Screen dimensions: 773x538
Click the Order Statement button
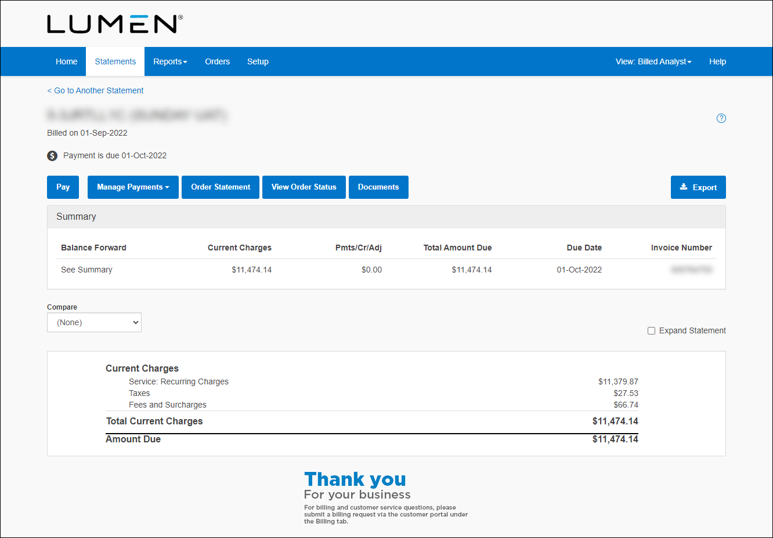tap(221, 187)
